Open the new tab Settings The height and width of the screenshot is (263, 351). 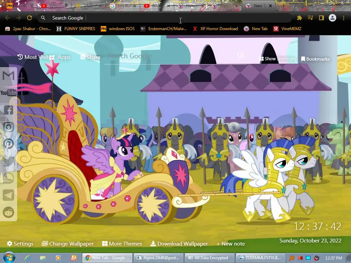tap(20, 243)
